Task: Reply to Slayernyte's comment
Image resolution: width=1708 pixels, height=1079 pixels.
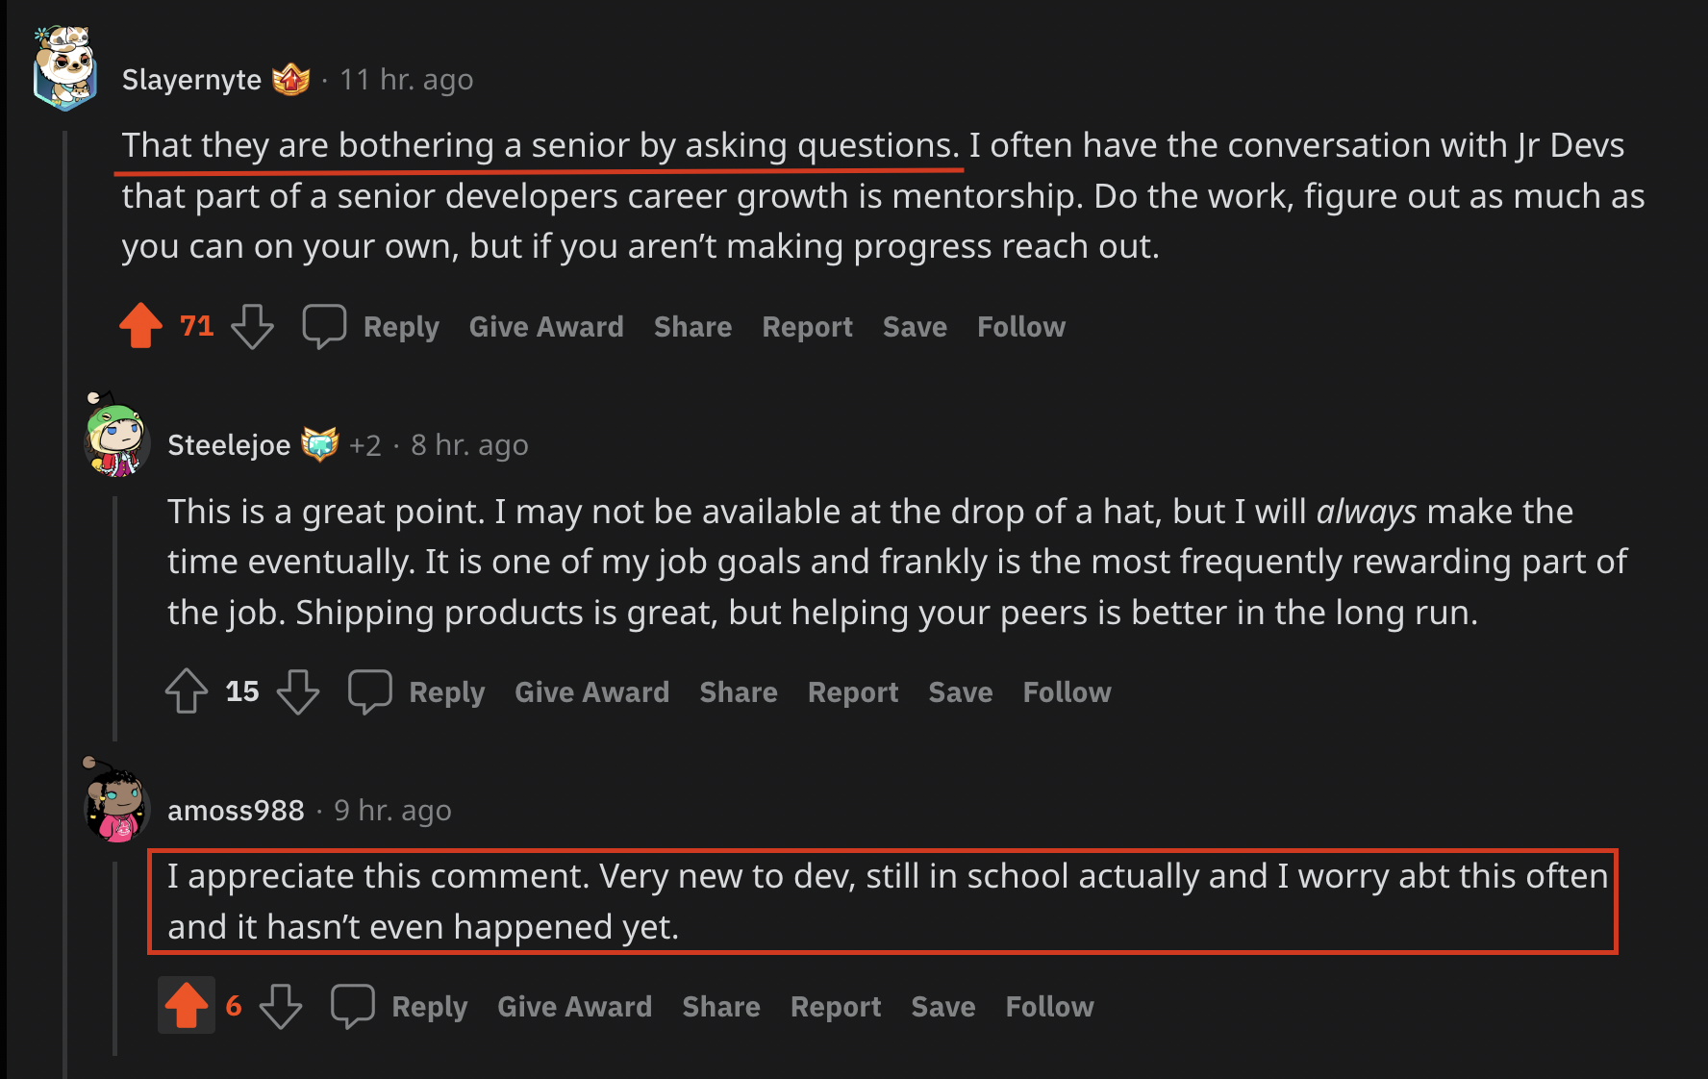Action: [401, 326]
